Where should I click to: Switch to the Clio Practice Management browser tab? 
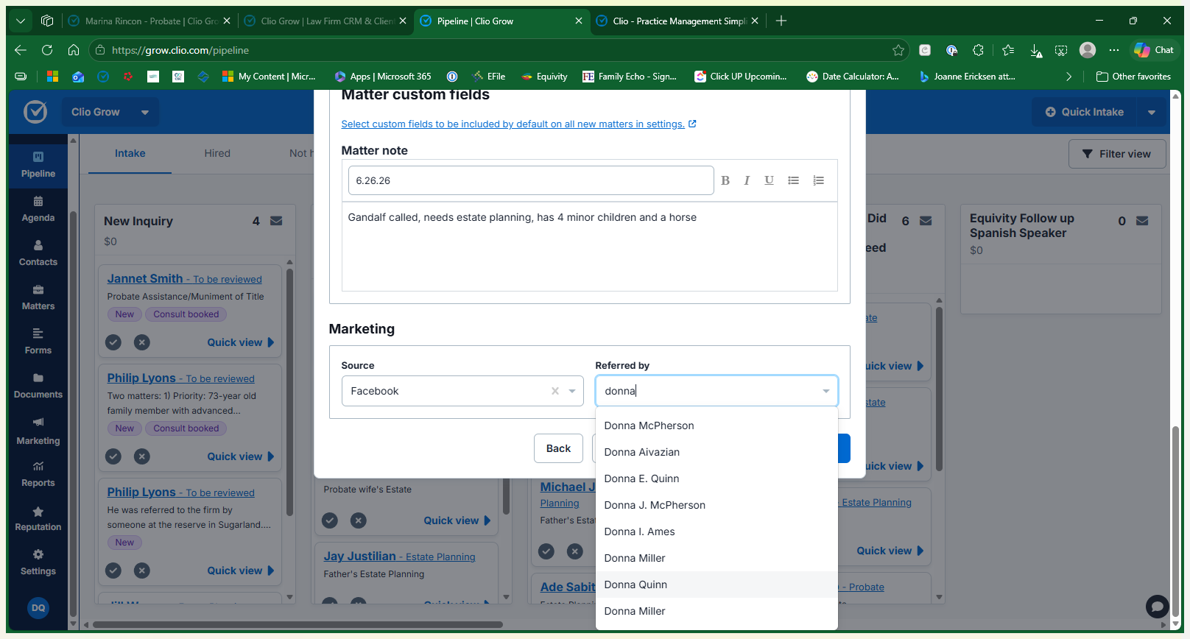point(677,21)
